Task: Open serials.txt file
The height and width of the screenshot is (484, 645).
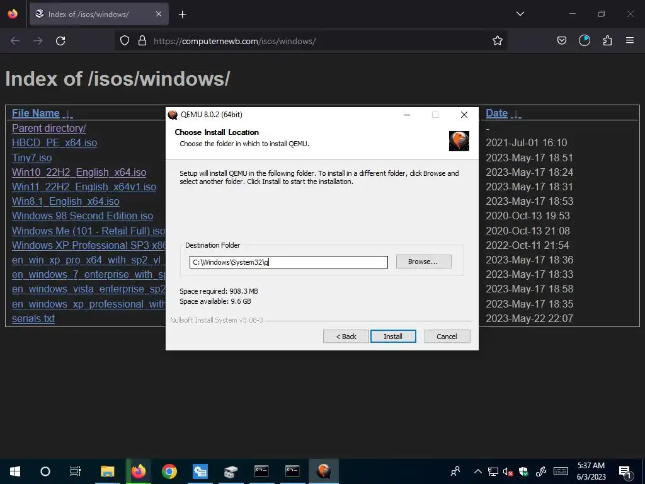Action: tap(33, 318)
